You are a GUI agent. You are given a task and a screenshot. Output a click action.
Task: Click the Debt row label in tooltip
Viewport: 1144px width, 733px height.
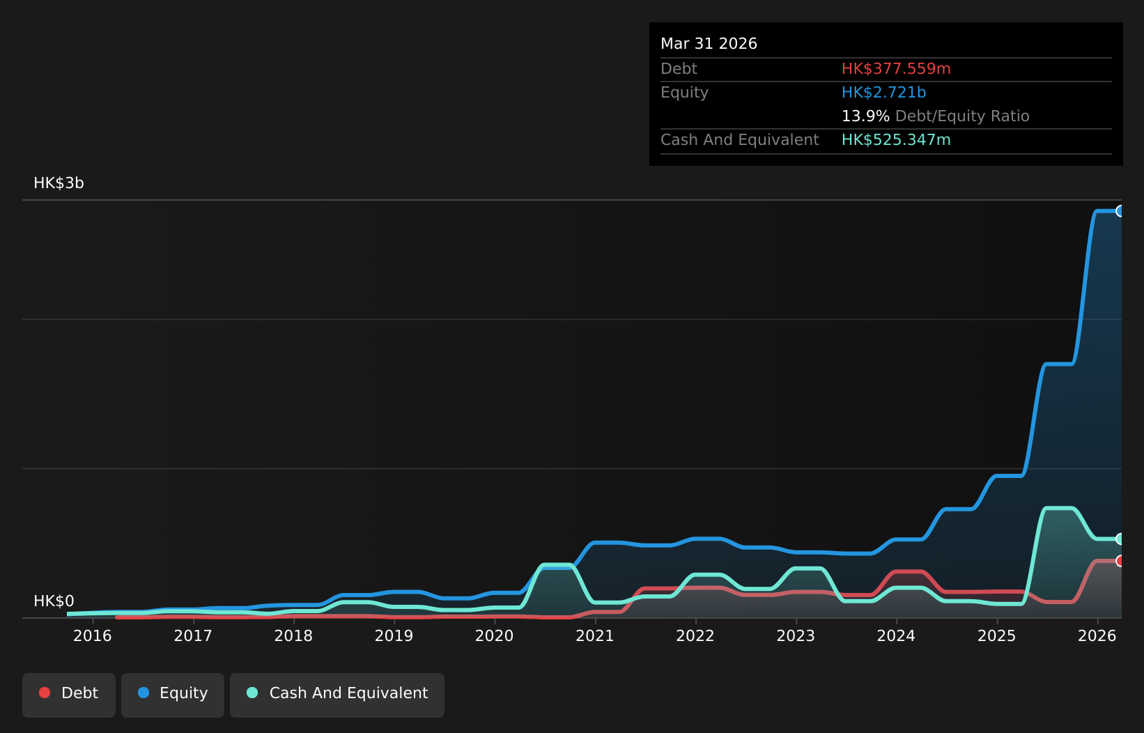(679, 69)
